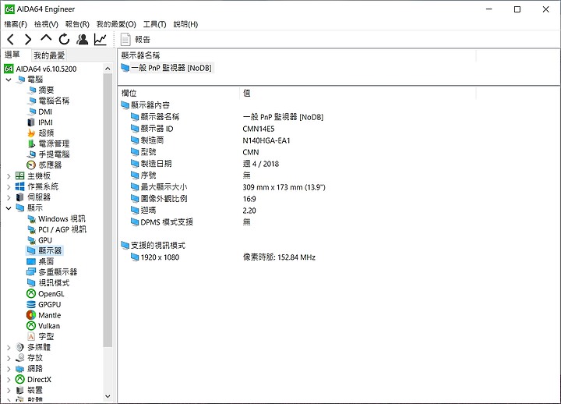Open the 電源管理 battery icon item
This screenshot has width=561, height=404.
(x=31, y=144)
